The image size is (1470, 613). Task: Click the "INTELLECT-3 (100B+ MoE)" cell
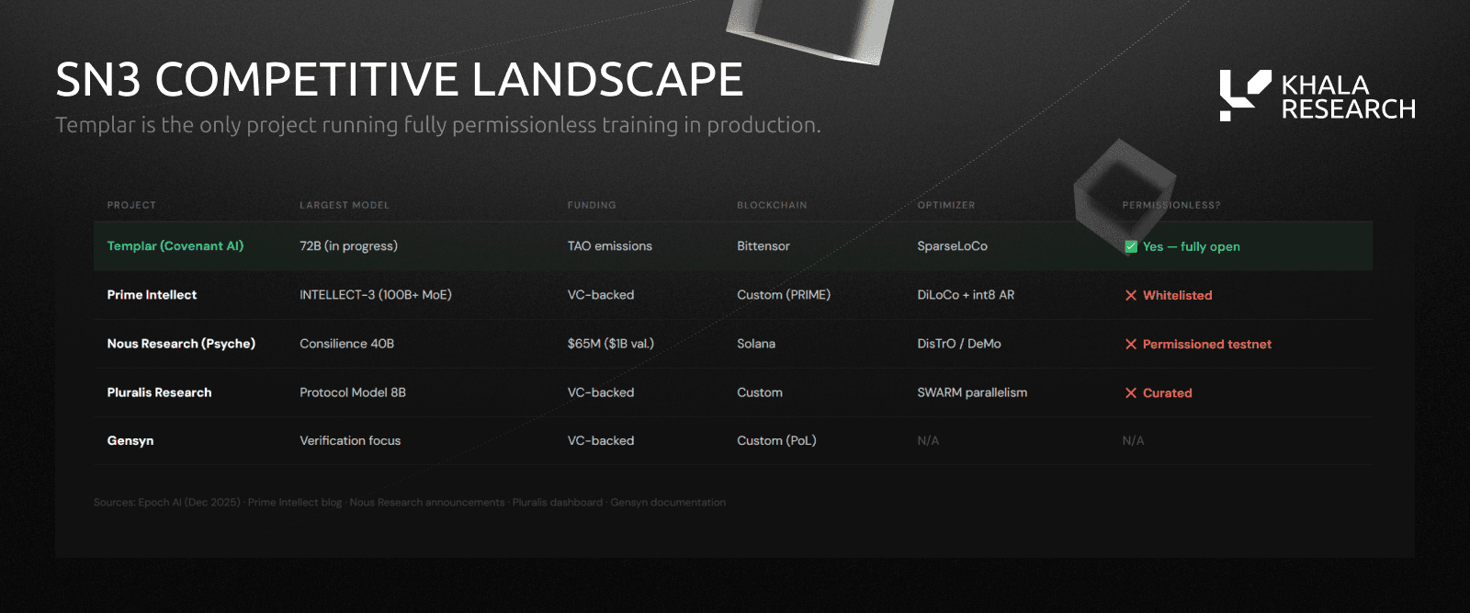pyautogui.click(x=376, y=294)
